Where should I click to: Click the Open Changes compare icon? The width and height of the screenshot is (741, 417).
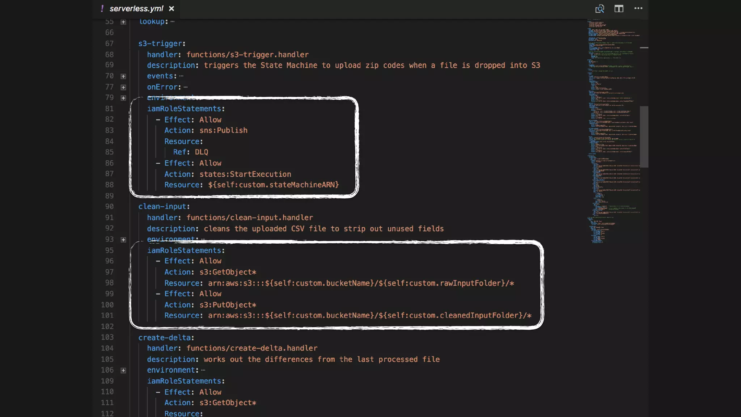click(x=600, y=9)
